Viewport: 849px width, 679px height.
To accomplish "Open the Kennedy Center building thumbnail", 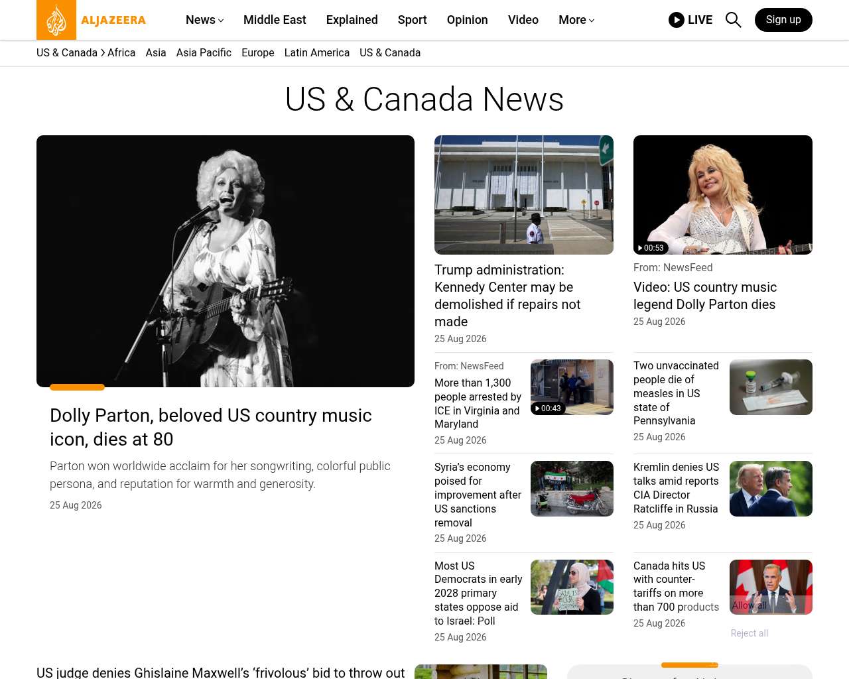I will click(524, 195).
